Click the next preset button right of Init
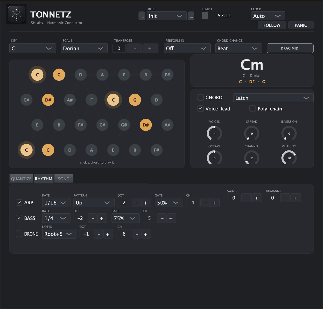323x309 pixels. point(191,16)
